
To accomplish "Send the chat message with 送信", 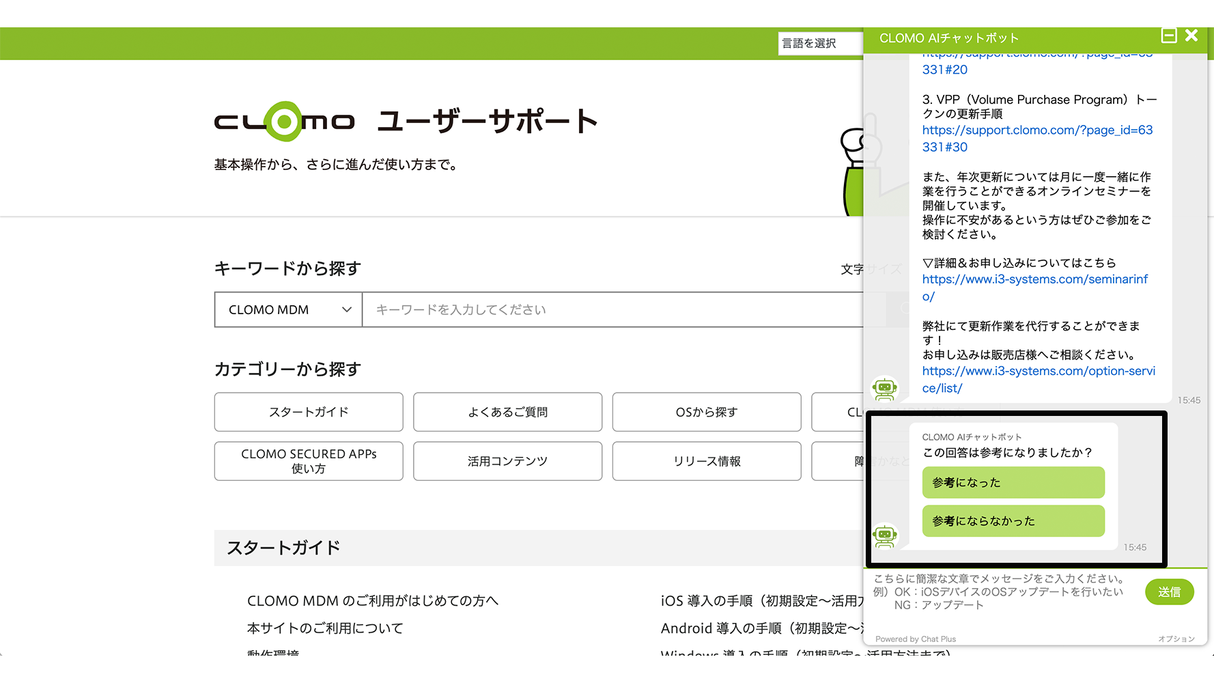I will tap(1169, 591).
